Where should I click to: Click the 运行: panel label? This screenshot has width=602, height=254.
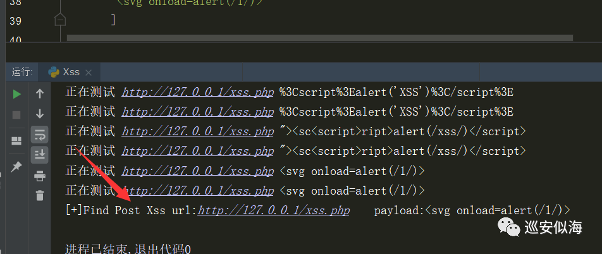pos(22,72)
